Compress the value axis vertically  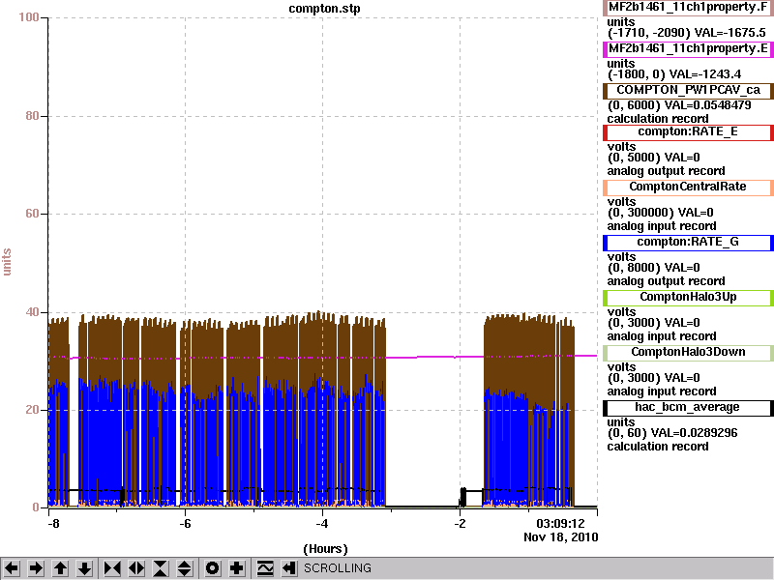(161, 568)
